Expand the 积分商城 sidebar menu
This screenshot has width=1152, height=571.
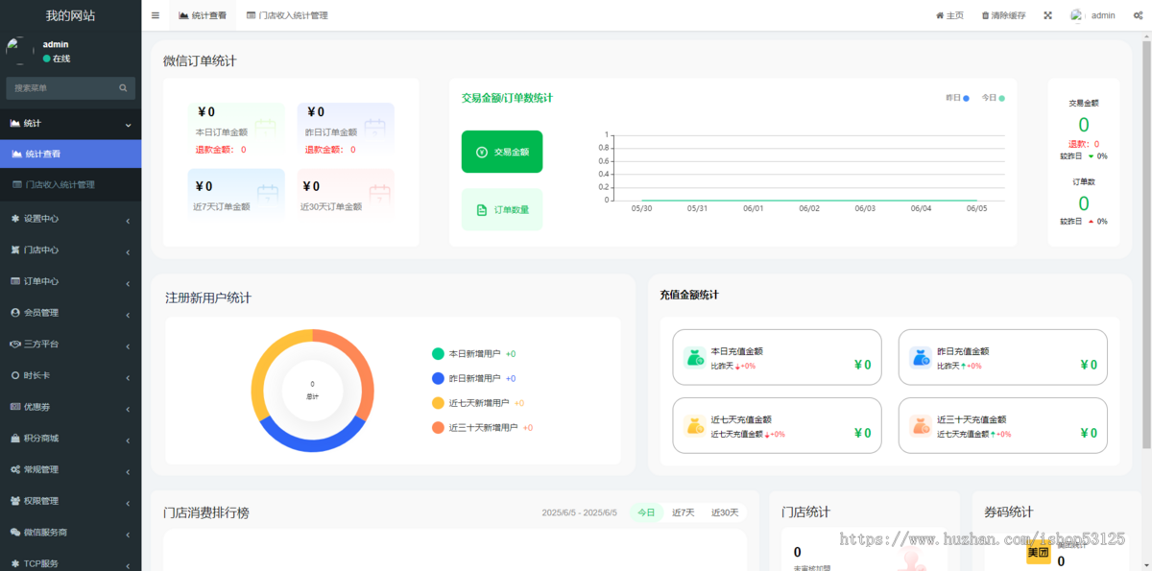coord(70,439)
